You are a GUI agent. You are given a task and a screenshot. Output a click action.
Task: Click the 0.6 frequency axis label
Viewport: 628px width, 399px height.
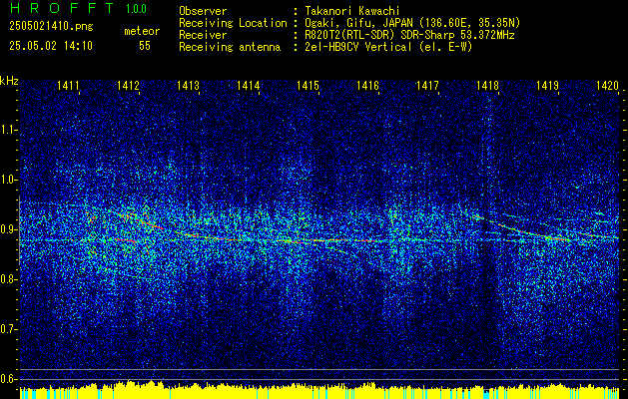tap(8, 379)
